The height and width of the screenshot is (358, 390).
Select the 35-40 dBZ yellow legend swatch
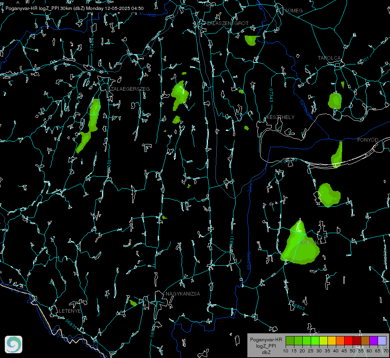332,340
